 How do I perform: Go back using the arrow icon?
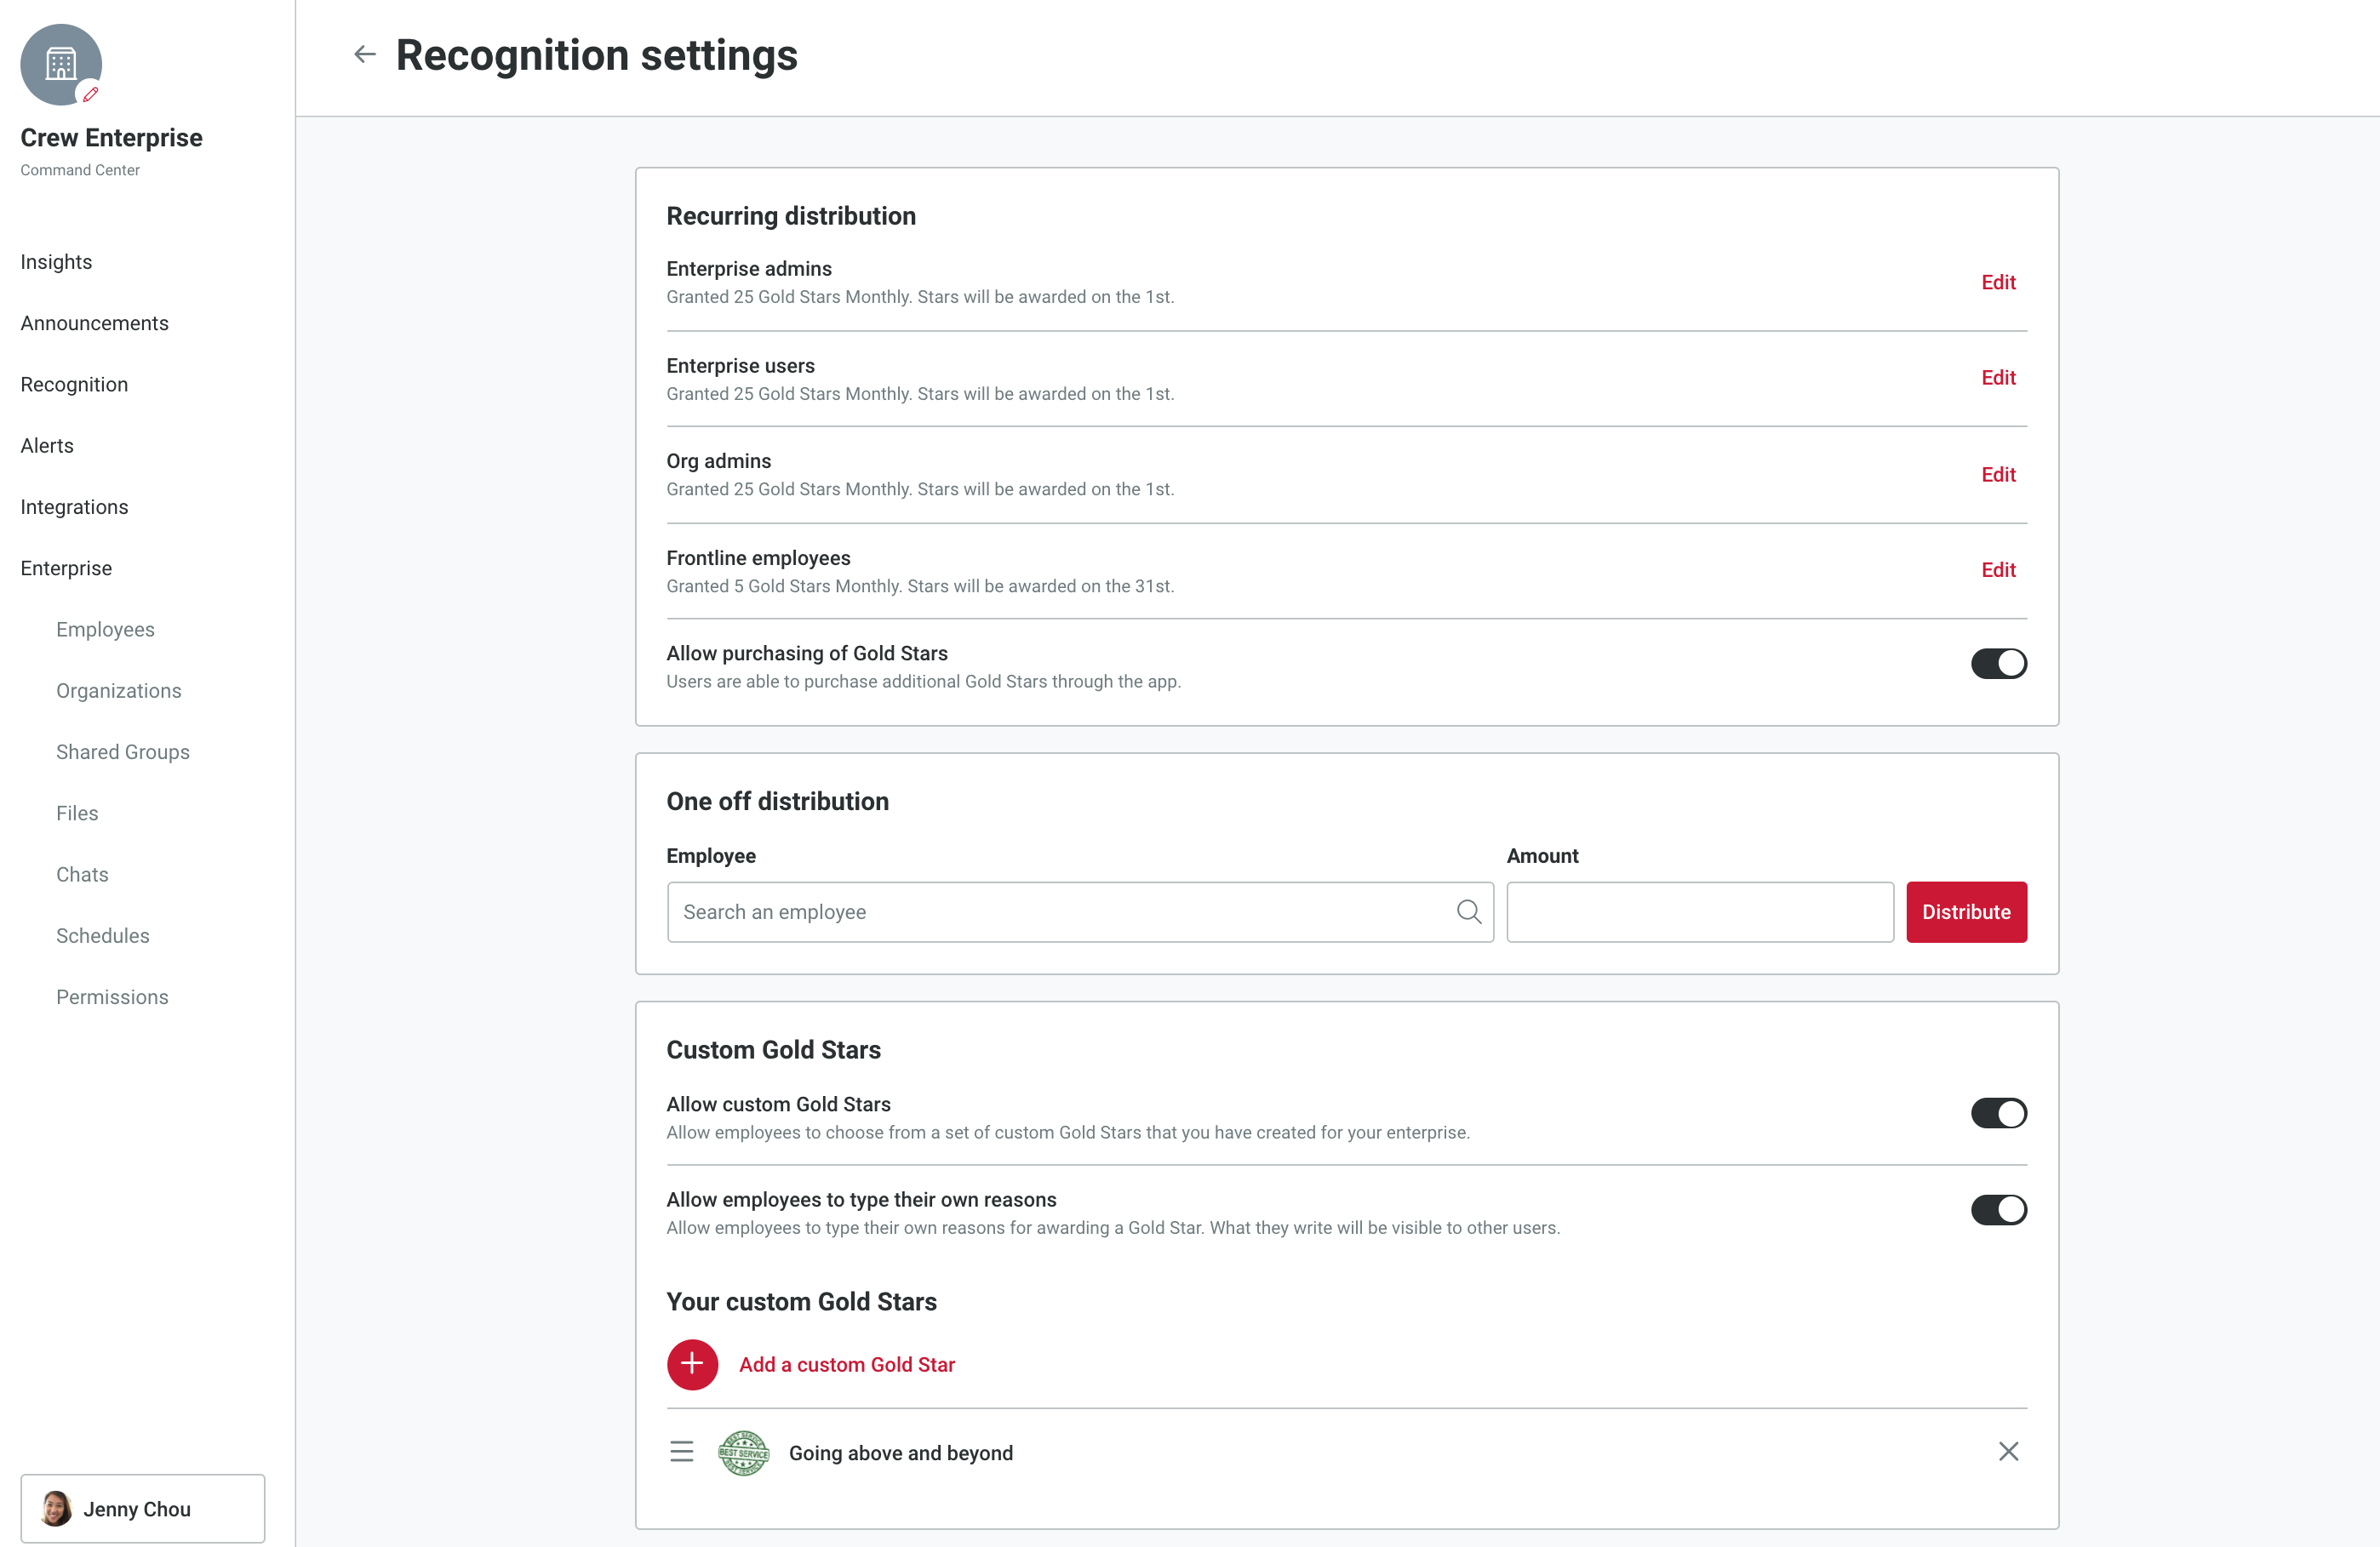tap(365, 54)
